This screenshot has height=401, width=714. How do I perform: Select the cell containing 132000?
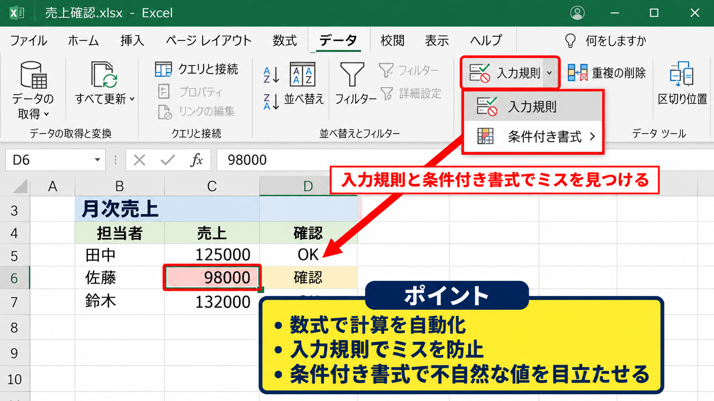click(x=212, y=302)
